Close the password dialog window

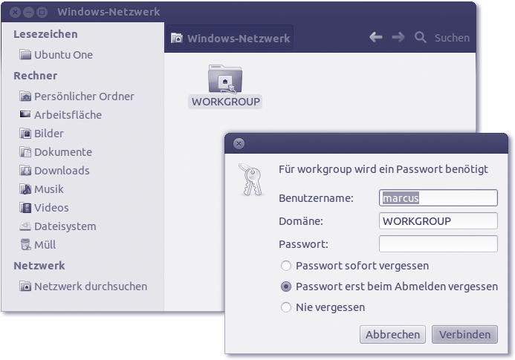(x=239, y=144)
